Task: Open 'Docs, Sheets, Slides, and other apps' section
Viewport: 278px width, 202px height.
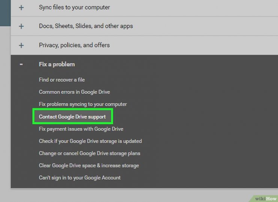Action: [86, 26]
